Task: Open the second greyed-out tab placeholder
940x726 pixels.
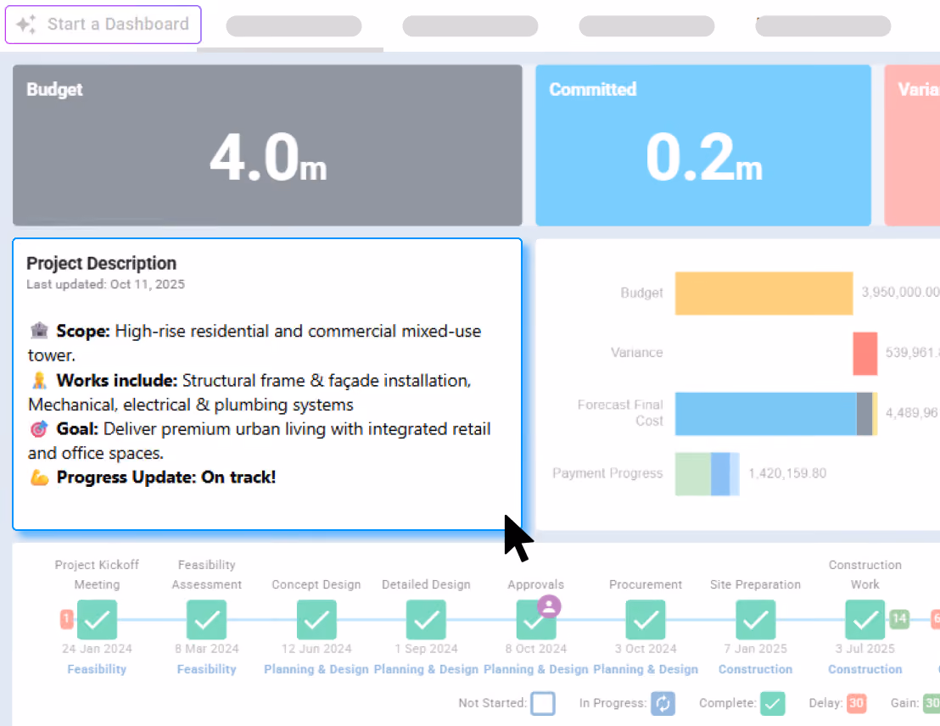Action: (x=470, y=26)
